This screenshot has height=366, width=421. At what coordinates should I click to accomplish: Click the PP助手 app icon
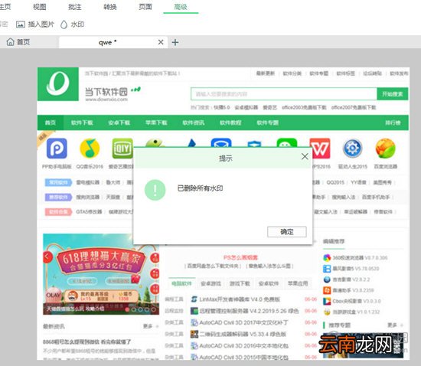click(57, 149)
